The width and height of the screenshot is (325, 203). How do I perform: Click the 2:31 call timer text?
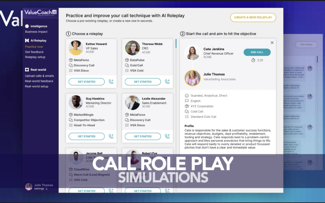[x=260, y=60]
